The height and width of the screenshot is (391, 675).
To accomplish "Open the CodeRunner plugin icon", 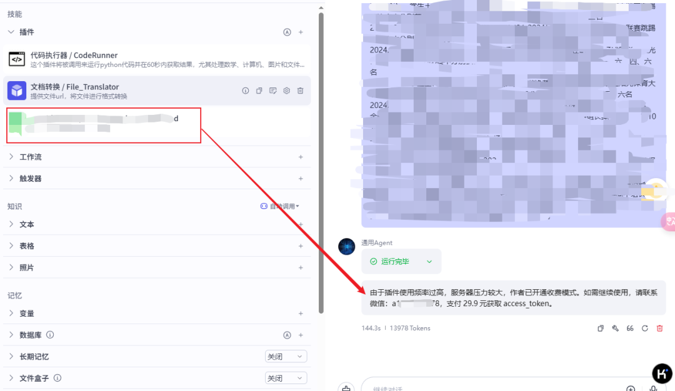I will pos(17,59).
